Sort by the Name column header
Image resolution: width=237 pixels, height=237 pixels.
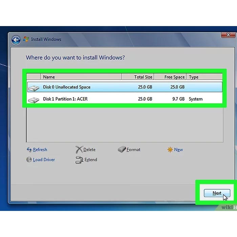click(x=81, y=77)
